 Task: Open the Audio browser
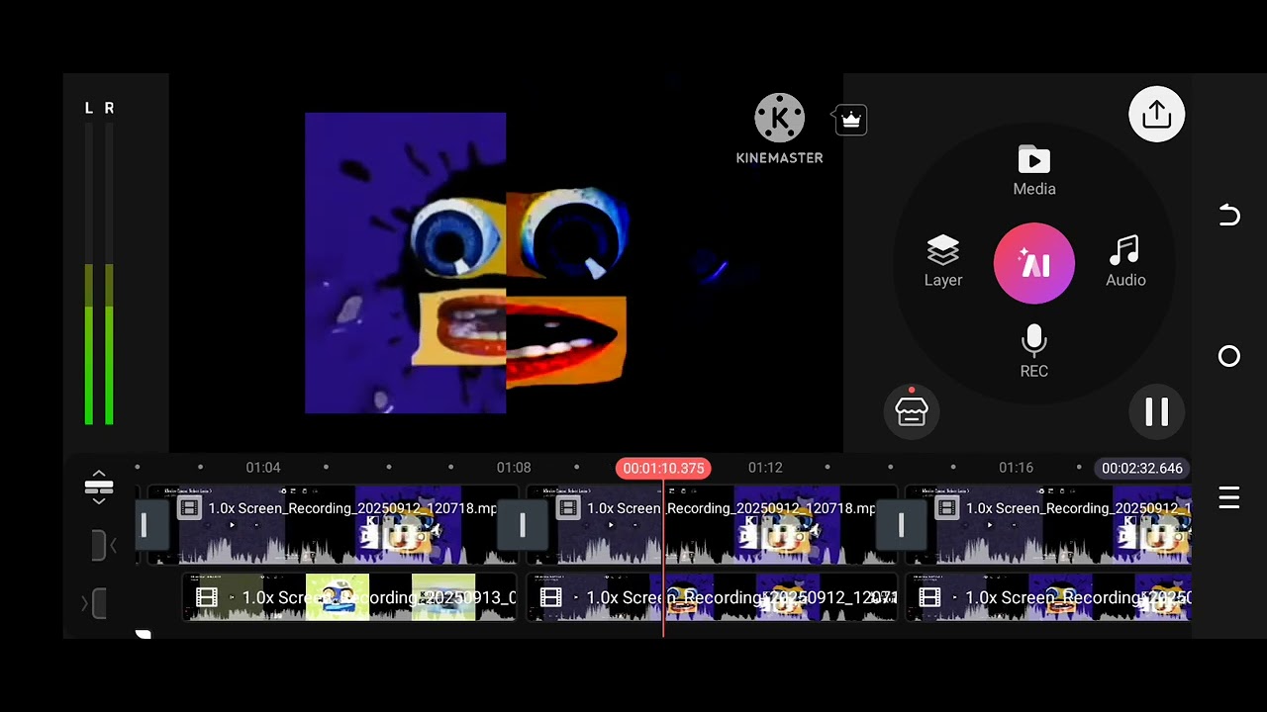click(x=1125, y=262)
